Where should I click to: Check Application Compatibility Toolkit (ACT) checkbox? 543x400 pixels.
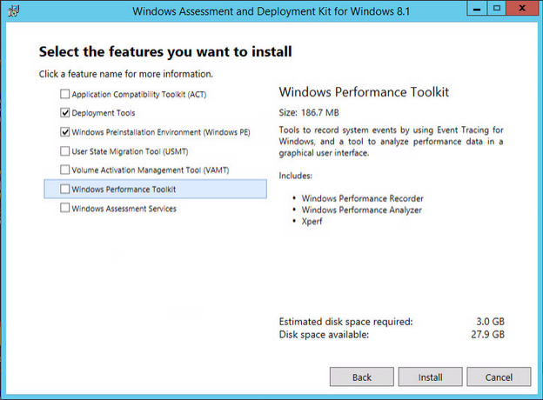[64, 94]
